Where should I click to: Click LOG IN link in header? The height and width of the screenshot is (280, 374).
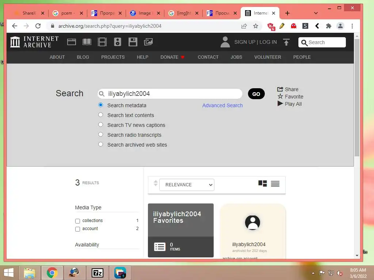(268, 42)
